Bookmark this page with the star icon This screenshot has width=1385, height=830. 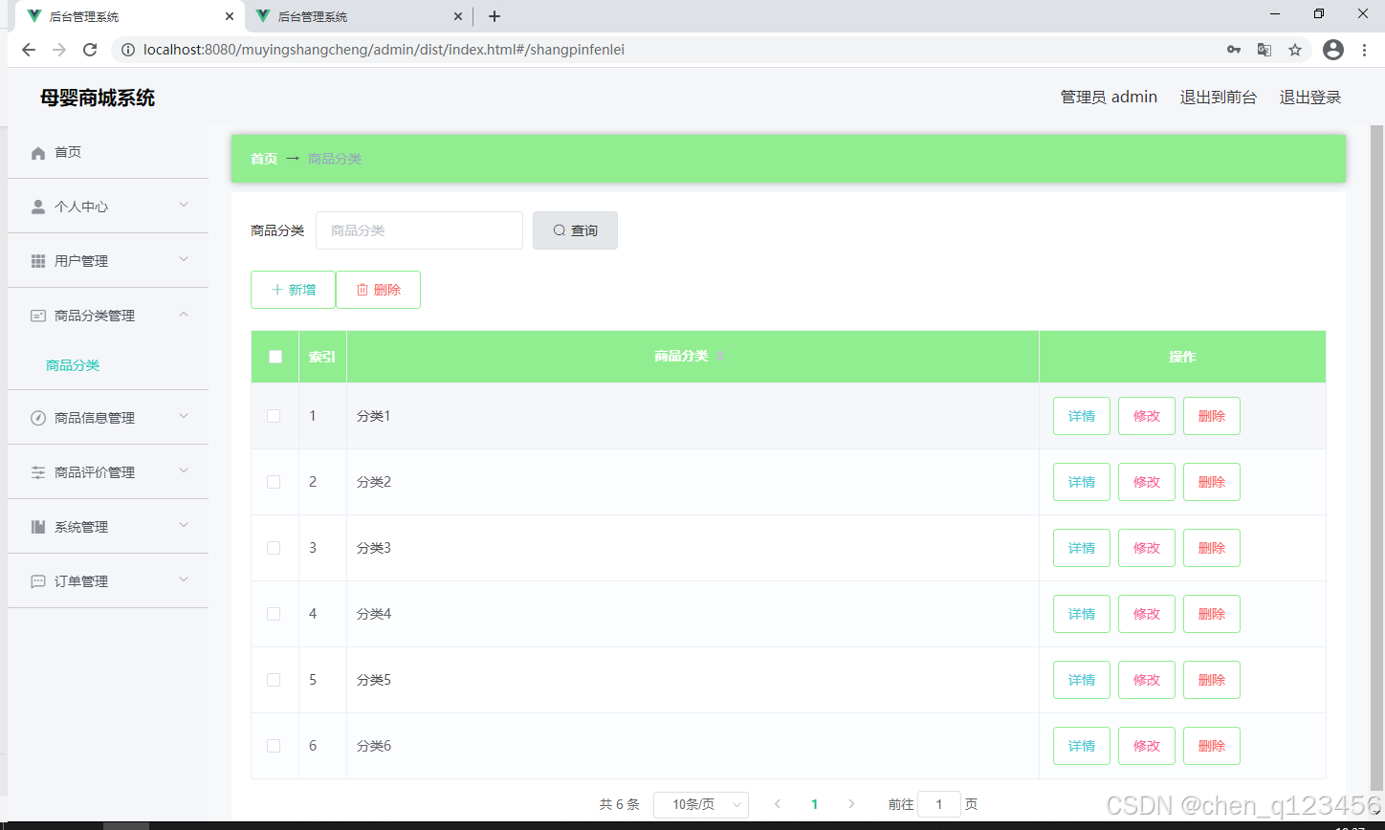click(x=1295, y=50)
